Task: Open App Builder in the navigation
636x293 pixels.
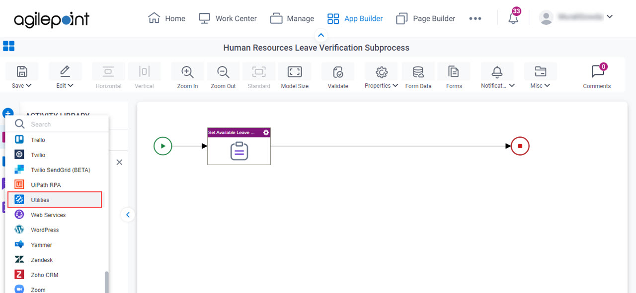Action: point(355,18)
